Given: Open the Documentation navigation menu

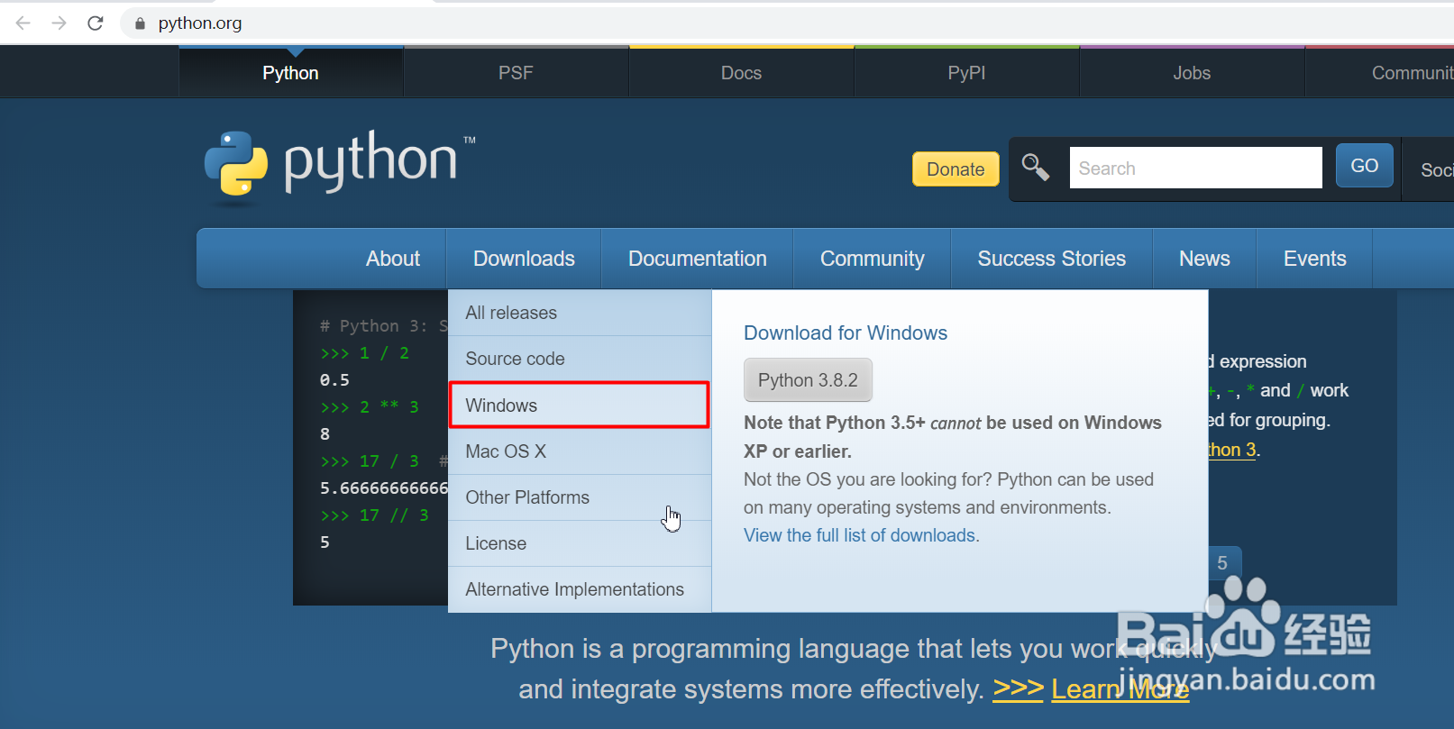Looking at the screenshot, I should [x=697, y=259].
